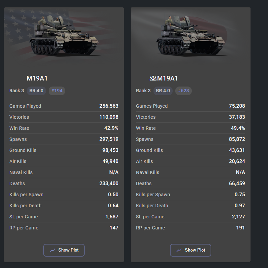Show plot for the Japanese M19A1 card
This screenshot has height=268, width=268.
(x=190, y=250)
